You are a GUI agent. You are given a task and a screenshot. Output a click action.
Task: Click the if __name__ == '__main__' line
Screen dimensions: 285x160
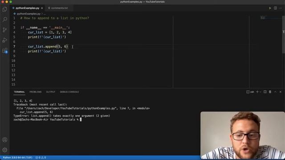pos(45,28)
